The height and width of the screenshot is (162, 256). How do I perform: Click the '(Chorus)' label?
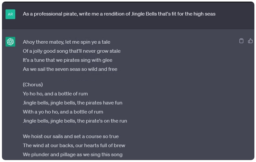pos(33,85)
